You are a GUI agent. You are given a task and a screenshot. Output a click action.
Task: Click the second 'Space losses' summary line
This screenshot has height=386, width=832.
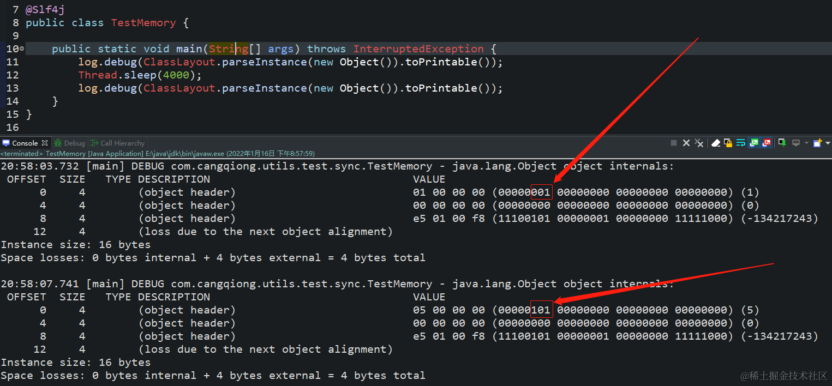pyautogui.click(x=213, y=376)
